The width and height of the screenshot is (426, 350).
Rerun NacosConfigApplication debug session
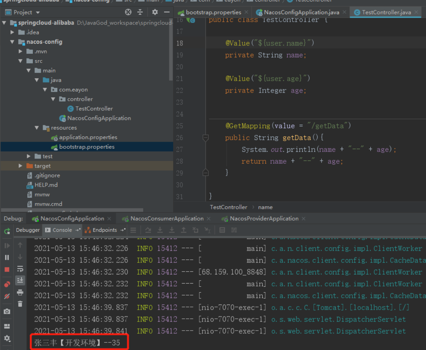click(7, 231)
